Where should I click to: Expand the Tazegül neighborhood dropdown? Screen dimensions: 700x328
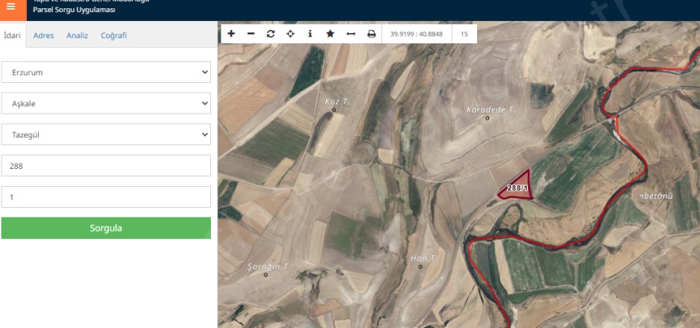(x=105, y=134)
